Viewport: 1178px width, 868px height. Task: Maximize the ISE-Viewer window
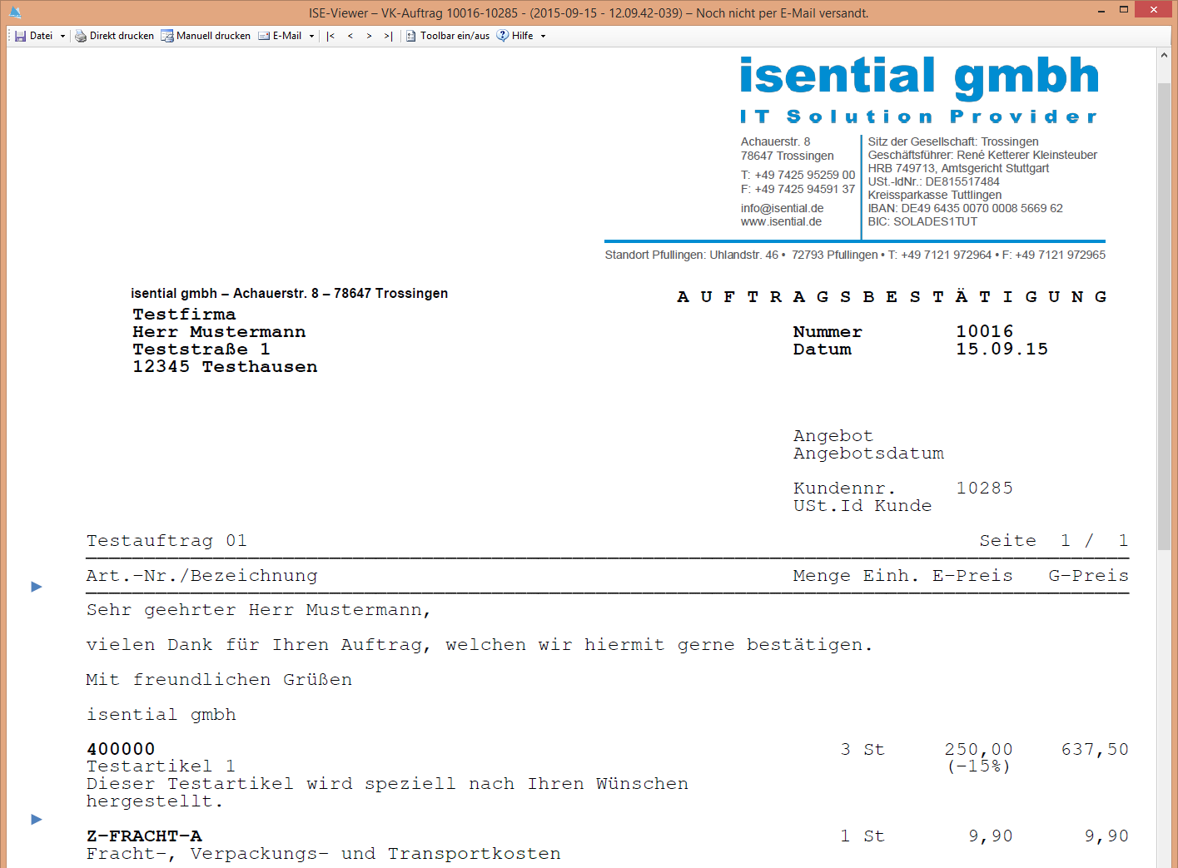click(x=1123, y=10)
